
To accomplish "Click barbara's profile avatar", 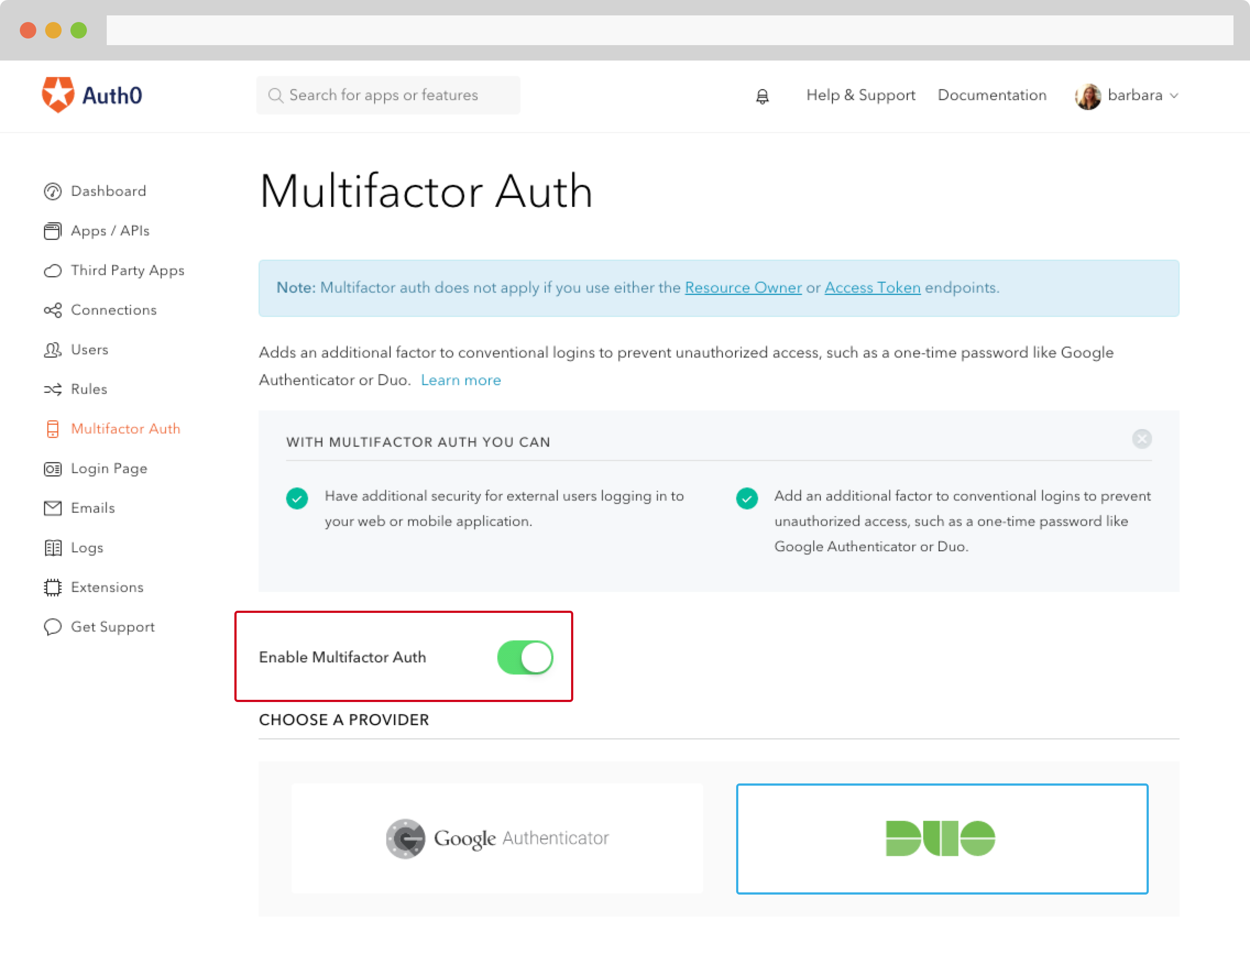I will 1088,96.
